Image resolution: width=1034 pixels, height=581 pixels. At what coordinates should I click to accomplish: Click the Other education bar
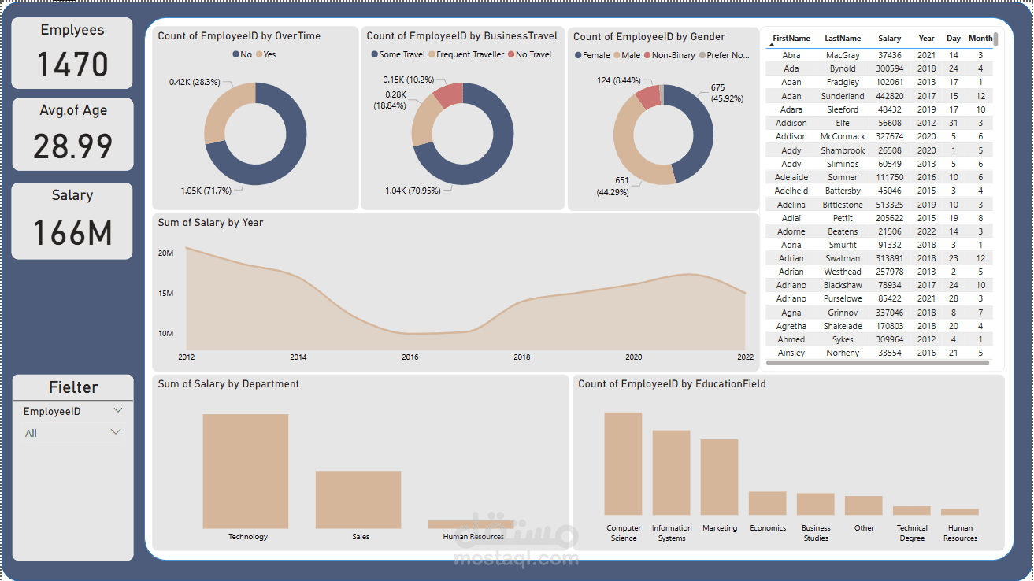(863, 505)
